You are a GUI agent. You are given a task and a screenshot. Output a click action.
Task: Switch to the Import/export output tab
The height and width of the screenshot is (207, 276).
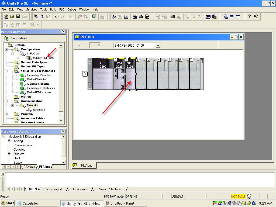(x=53, y=189)
